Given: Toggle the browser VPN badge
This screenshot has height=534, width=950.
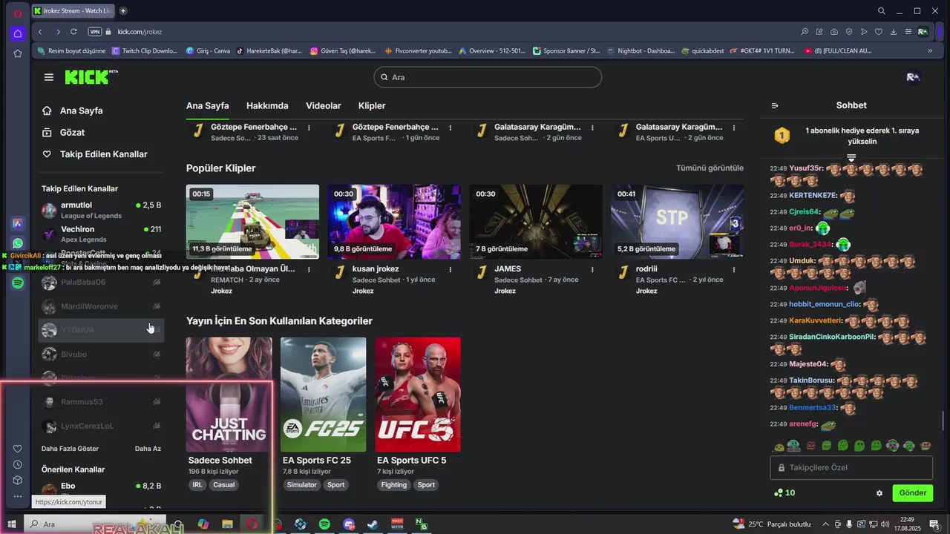Looking at the screenshot, I should [94, 32].
